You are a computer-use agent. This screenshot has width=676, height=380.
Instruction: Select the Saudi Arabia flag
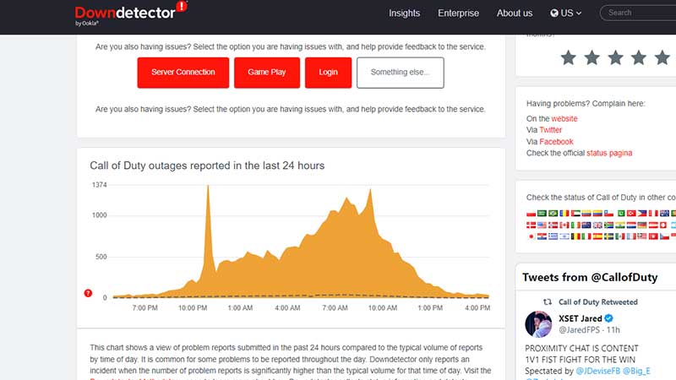(542, 214)
